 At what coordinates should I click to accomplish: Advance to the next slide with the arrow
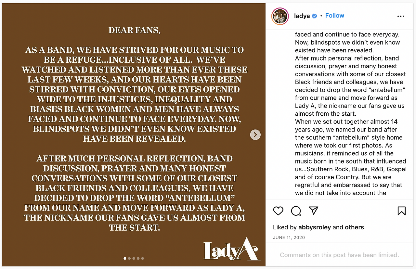255,134
